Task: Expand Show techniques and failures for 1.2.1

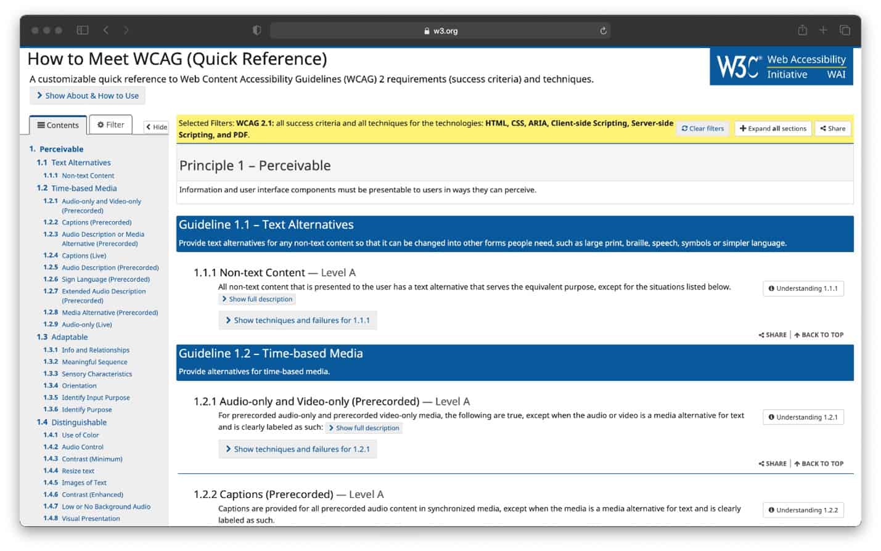Action: click(x=297, y=449)
